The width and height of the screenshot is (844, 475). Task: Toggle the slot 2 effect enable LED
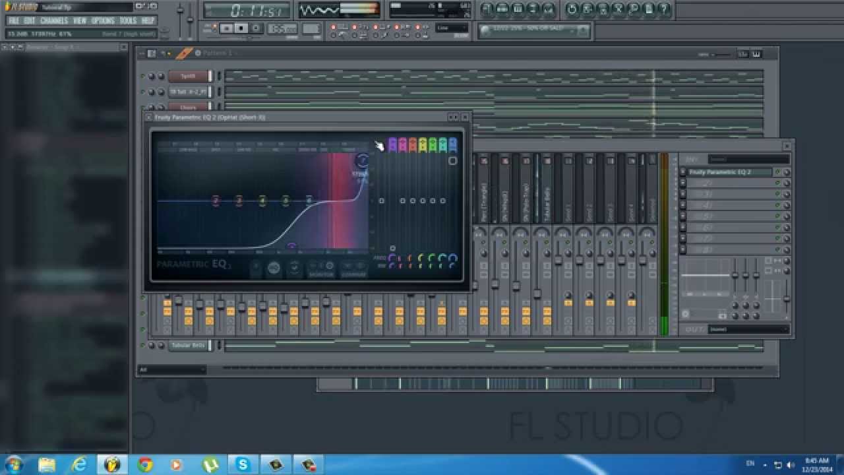tap(778, 183)
